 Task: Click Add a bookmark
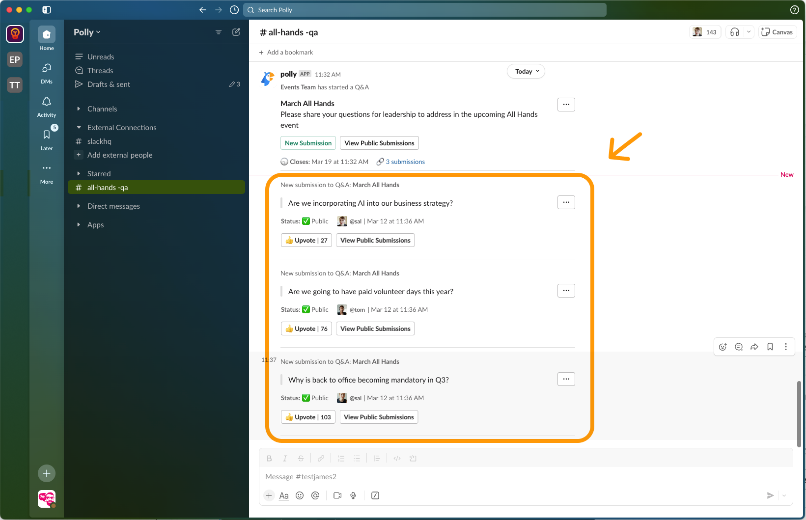[x=286, y=52]
